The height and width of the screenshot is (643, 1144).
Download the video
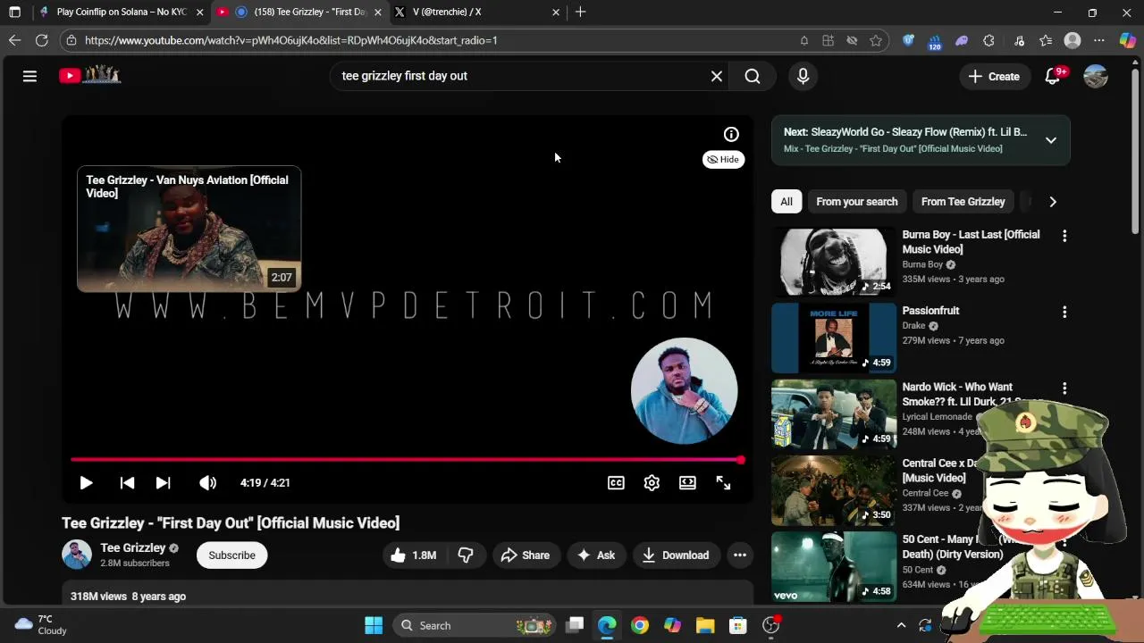click(x=676, y=555)
